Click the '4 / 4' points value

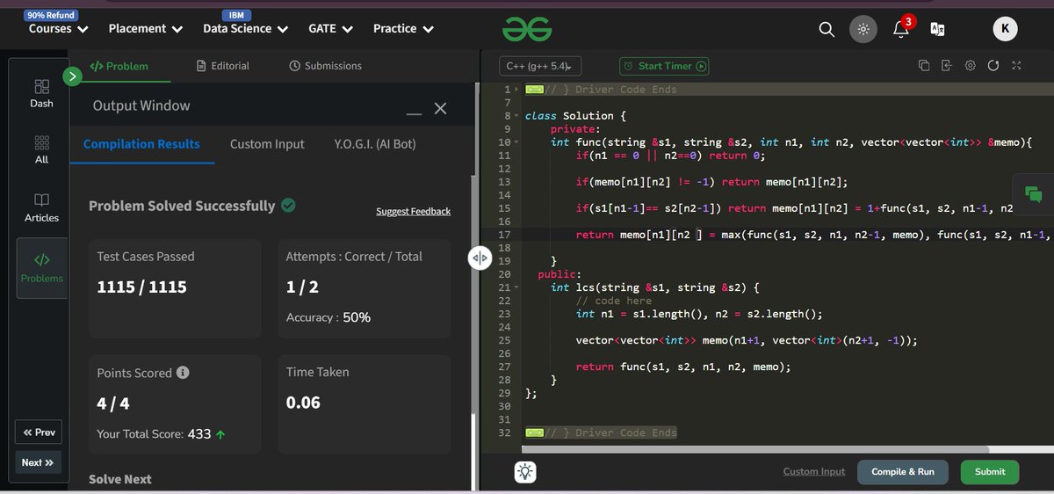tap(113, 403)
